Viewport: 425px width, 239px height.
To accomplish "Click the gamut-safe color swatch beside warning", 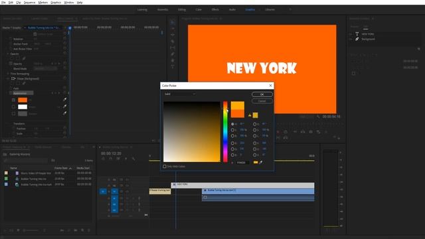I will click(255, 116).
